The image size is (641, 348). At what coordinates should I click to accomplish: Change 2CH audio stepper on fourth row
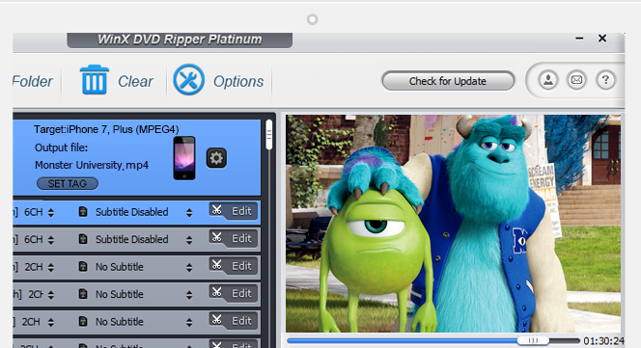point(51,295)
